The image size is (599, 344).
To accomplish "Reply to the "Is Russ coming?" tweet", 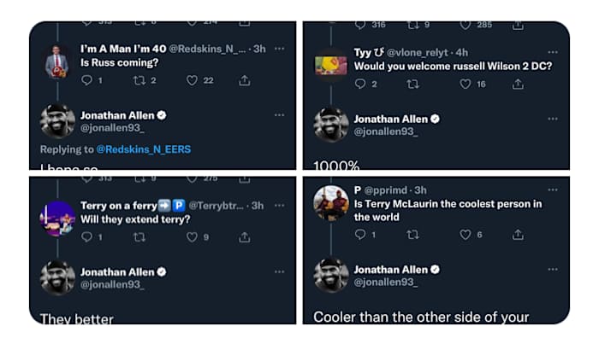I will (x=86, y=81).
